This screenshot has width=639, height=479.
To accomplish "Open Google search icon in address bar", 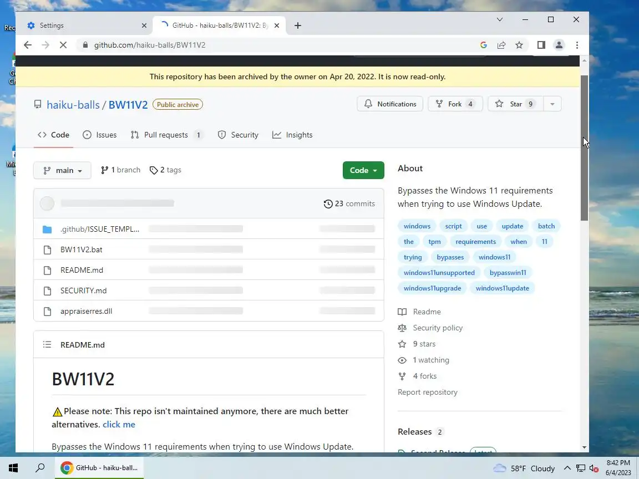I will [484, 45].
